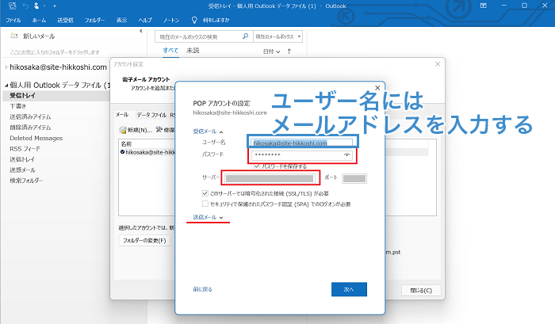Screen dimensions: 555x324
Task: Click the touch/mouse mode icon in title bar
Action: (x=36, y=6)
